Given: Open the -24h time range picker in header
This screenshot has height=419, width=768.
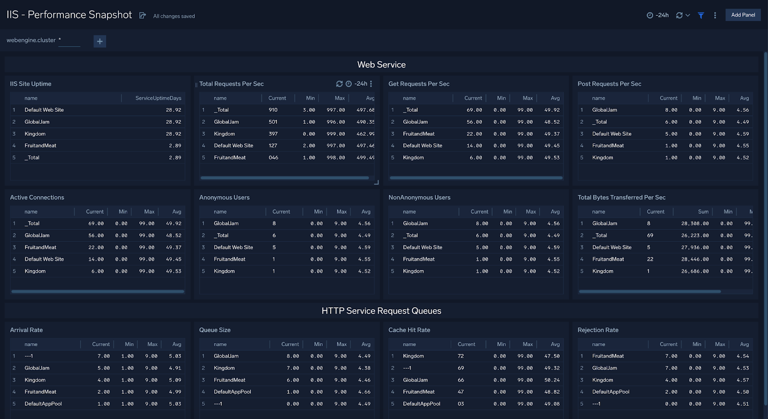Looking at the screenshot, I should point(658,15).
